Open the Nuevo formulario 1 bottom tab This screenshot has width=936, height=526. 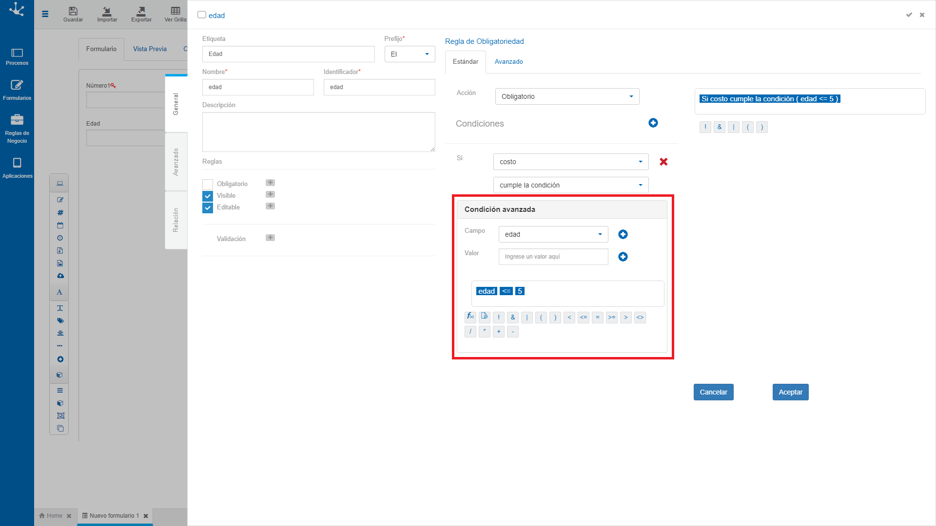115,516
